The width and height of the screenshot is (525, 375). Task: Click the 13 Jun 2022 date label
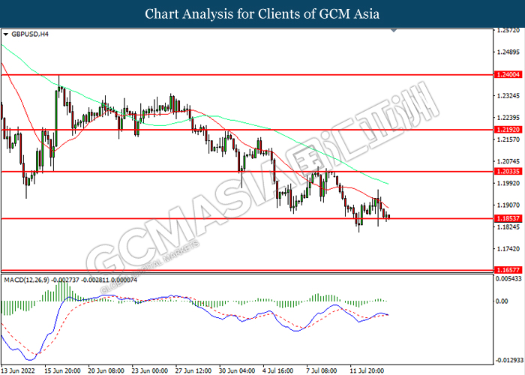click(18, 370)
